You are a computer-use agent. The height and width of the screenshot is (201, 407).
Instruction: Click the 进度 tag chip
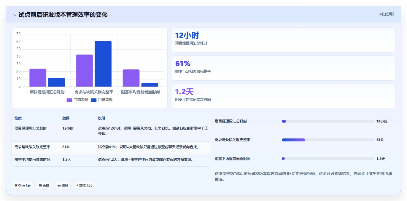pos(63,185)
